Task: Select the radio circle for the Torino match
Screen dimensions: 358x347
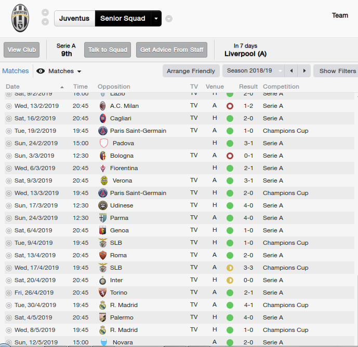Action: [x=8, y=293]
